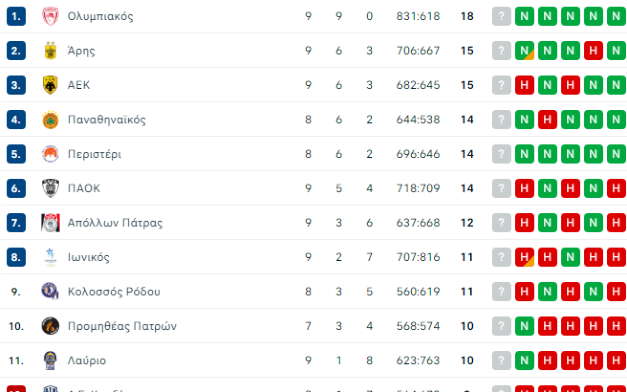Click the Περιστέρι team logo
Screen dimensions: 627x392
[x=50, y=154]
